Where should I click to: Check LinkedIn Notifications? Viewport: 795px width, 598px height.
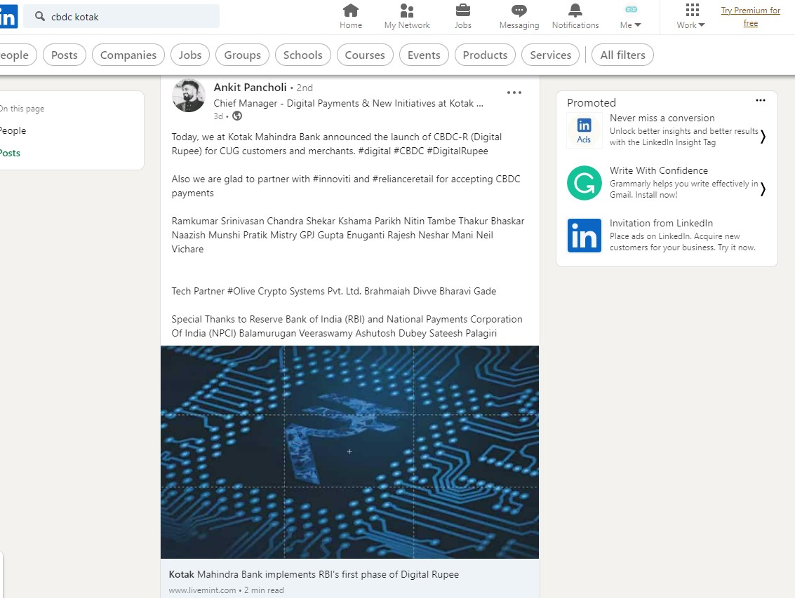coord(575,15)
